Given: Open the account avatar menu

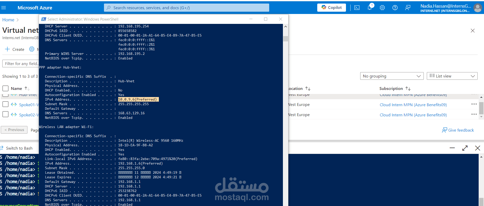Looking at the screenshot, I should 478,8.
